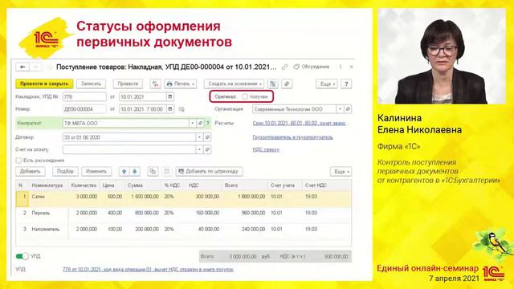Open the Печать dropdown menu
The image size is (514, 289).
(180, 83)
